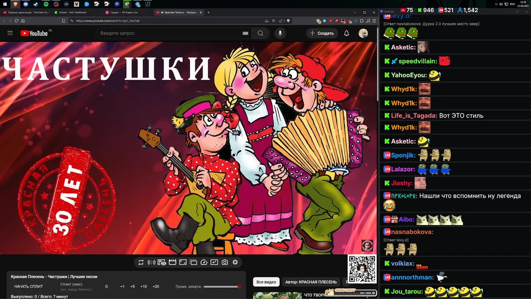Open the on-screen keyboard icon in search box

[x=245, y=33]
